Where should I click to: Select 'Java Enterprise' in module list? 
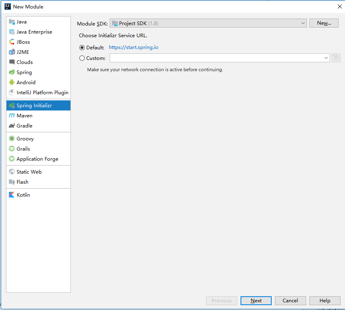coord(34,32)
